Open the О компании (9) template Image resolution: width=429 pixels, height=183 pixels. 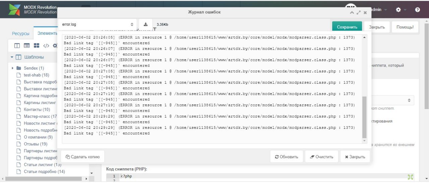(38, 137)
